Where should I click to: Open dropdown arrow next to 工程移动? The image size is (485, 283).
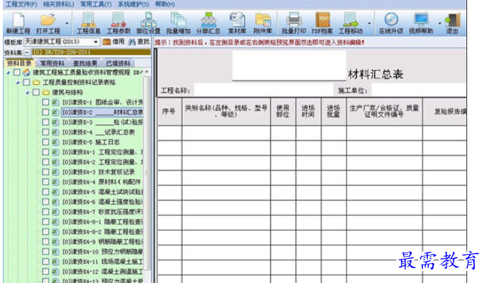coord(369,24)
